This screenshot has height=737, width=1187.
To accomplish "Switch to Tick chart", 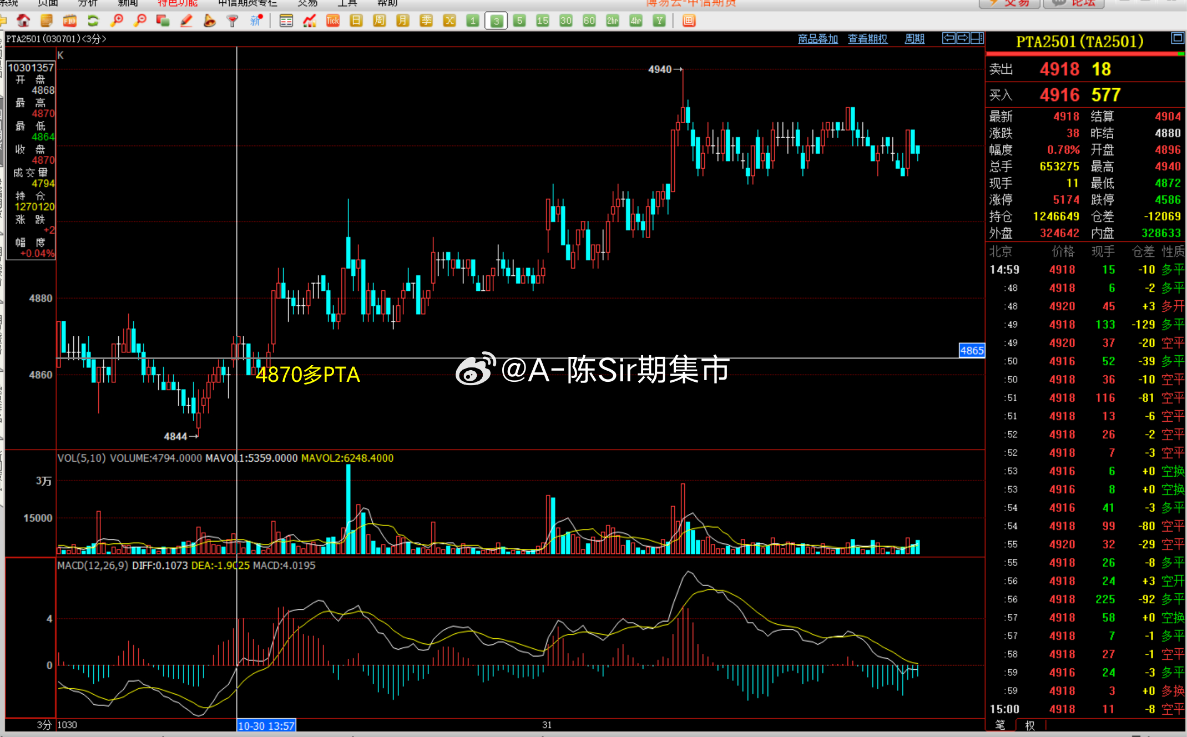I will pos(333,21).
